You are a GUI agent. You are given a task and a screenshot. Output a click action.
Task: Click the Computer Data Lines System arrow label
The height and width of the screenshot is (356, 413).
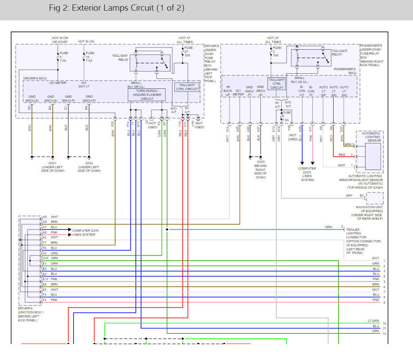85,233
